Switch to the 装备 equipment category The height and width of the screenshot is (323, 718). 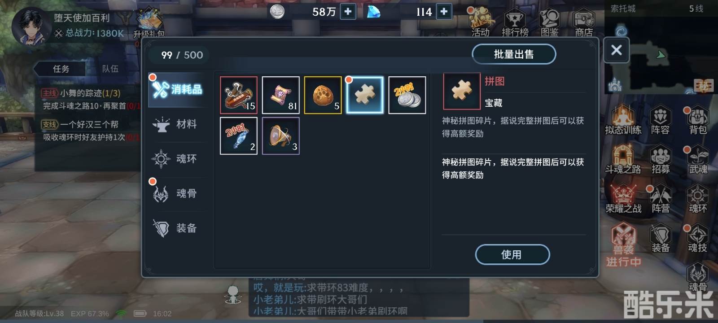tap(176, 228)
